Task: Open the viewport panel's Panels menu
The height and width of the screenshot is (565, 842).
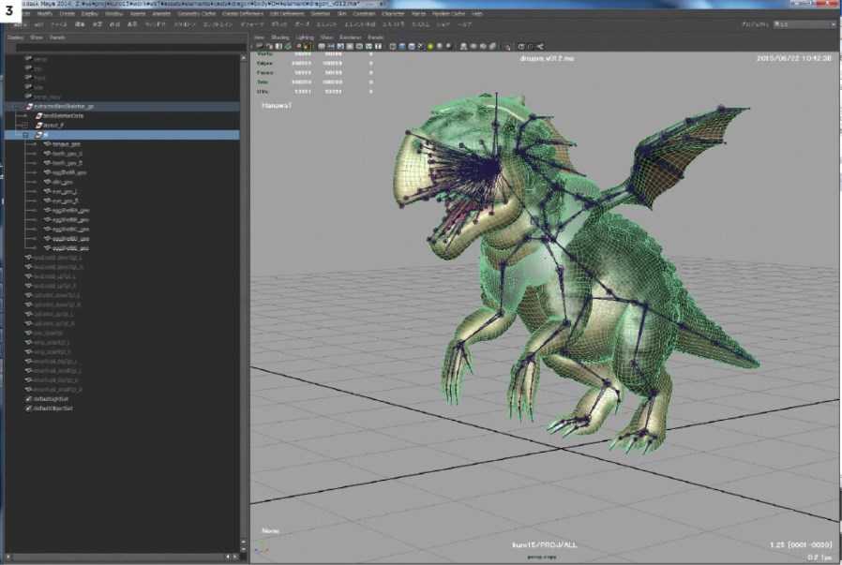Action: [375, 37]
